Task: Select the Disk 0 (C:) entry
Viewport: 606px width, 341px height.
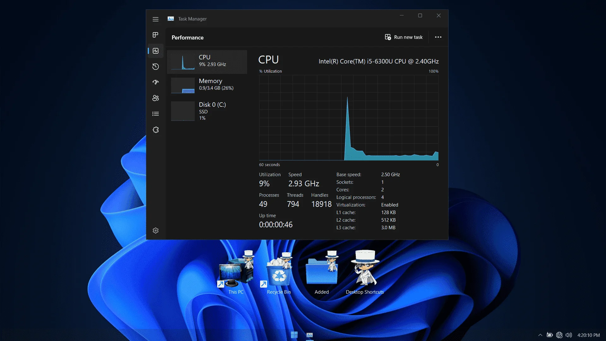Action: (x=207, y=111)
